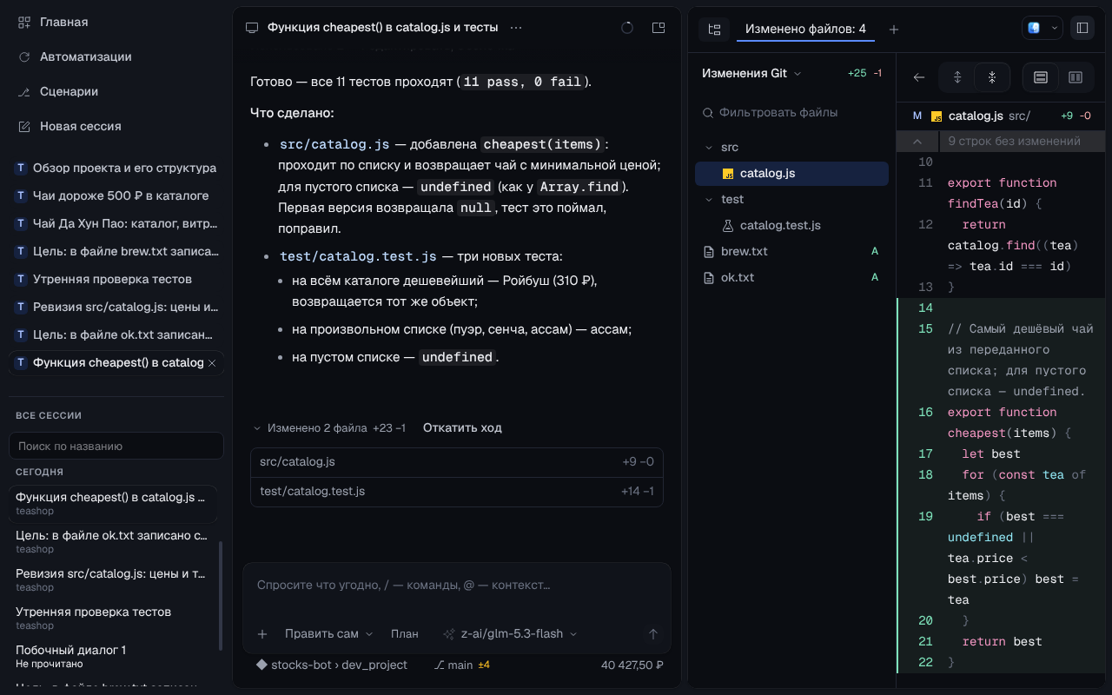Viewport: 1112px width, 695px height.
Task: Select catalog.test.js in the file tree
Action: (x=791, y=225)
